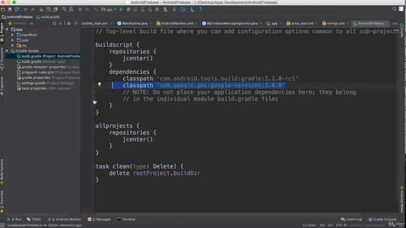
Task: Collapse the Gradle Scripts node
Action: (x=7, y=51)
